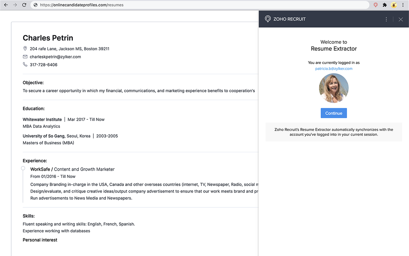Click charleskpetrin@zylker.com on the resume
The height and width of the screenshot is (256, 409).
[55, 57]
